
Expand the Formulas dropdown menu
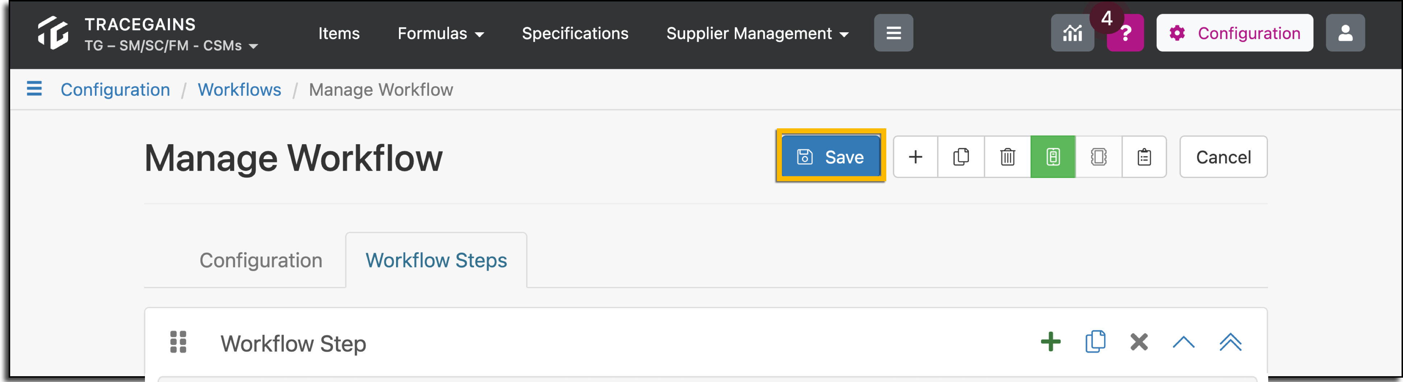(441, 34)
